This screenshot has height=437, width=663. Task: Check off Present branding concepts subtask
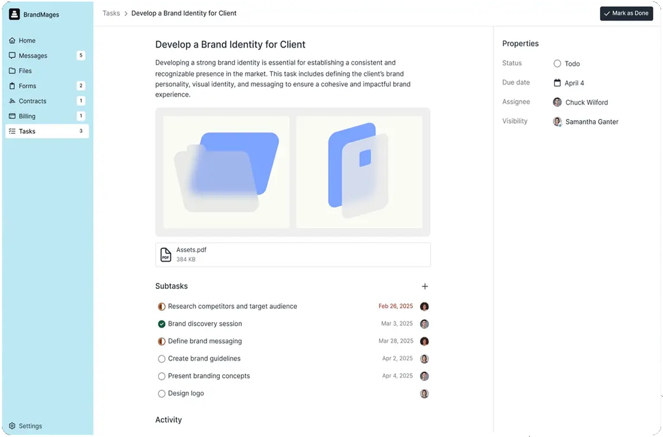coord(161,376)
